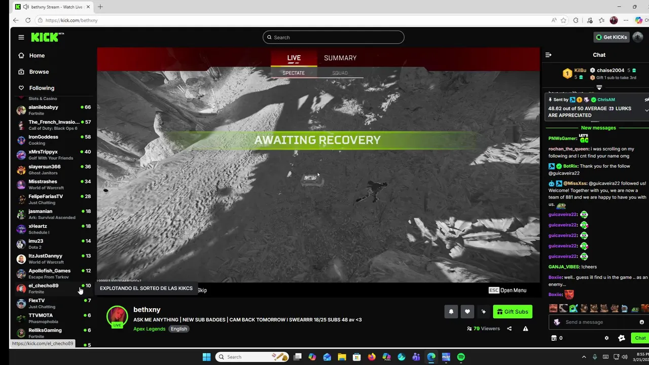Select the SQUAD sub-tab
Image resolution: width=649 pixels, height=365 pixels.
click(x=340, y=73)
